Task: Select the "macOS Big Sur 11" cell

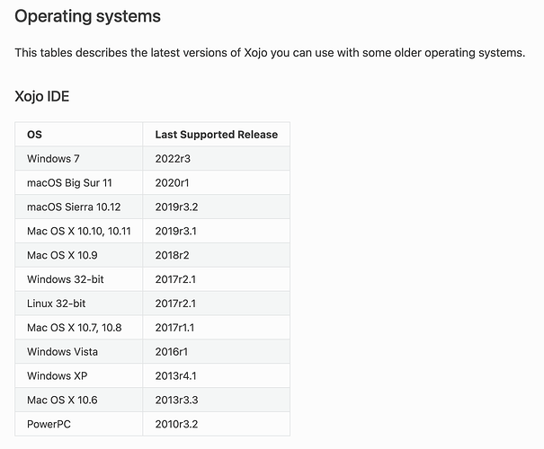Action: [69, 183]
